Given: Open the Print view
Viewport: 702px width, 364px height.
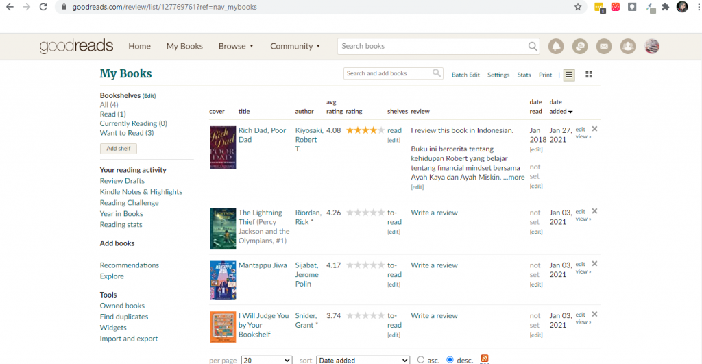Looking at the screenshot, I should [545, 75].
